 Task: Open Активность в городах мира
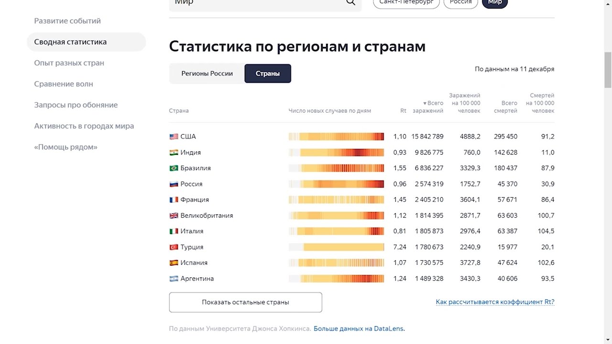click(84, 126)
